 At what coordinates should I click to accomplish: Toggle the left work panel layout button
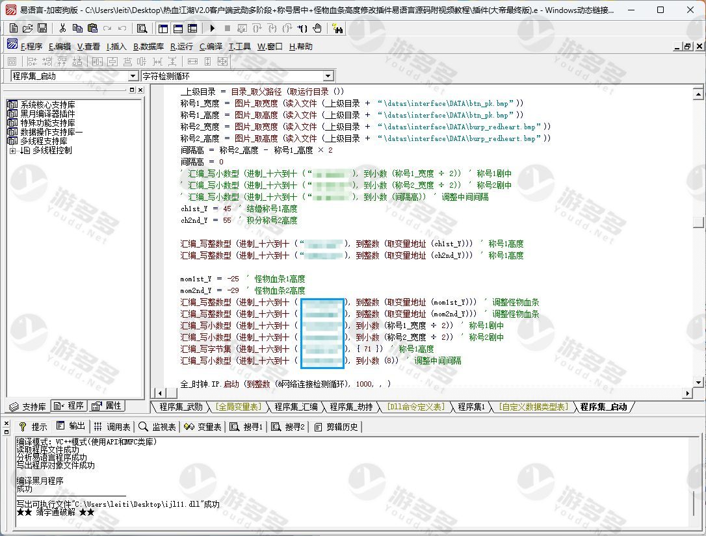(x=163, y=28)
